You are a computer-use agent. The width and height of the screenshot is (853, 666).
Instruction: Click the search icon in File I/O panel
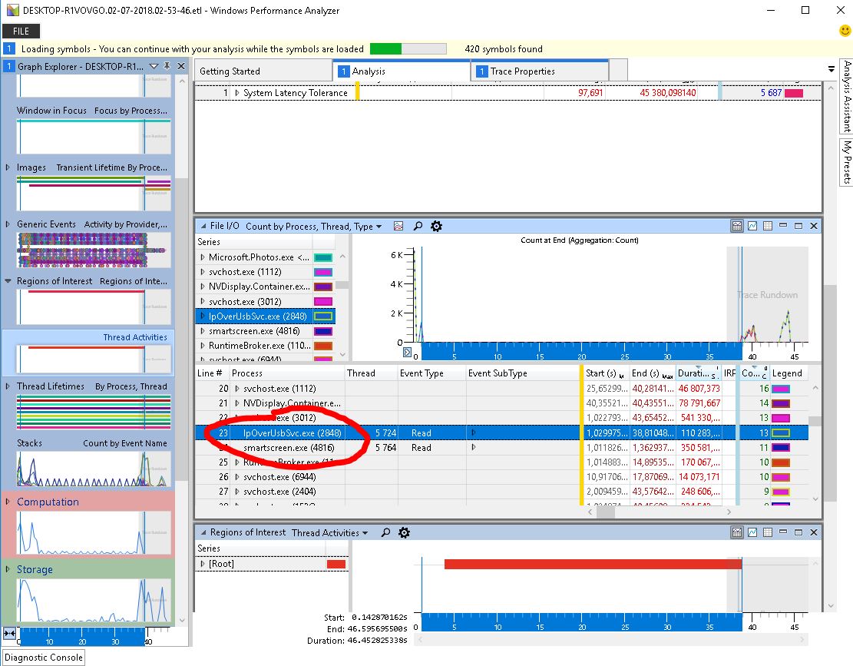418,226
